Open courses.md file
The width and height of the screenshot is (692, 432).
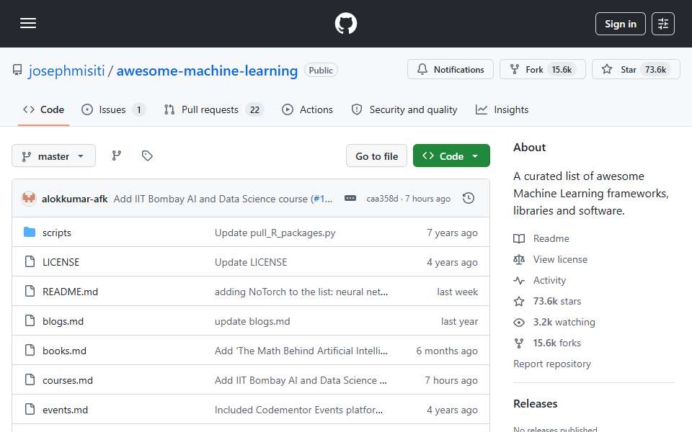[68, 380]
